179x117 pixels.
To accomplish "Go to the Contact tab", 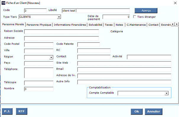I will 154,25.
